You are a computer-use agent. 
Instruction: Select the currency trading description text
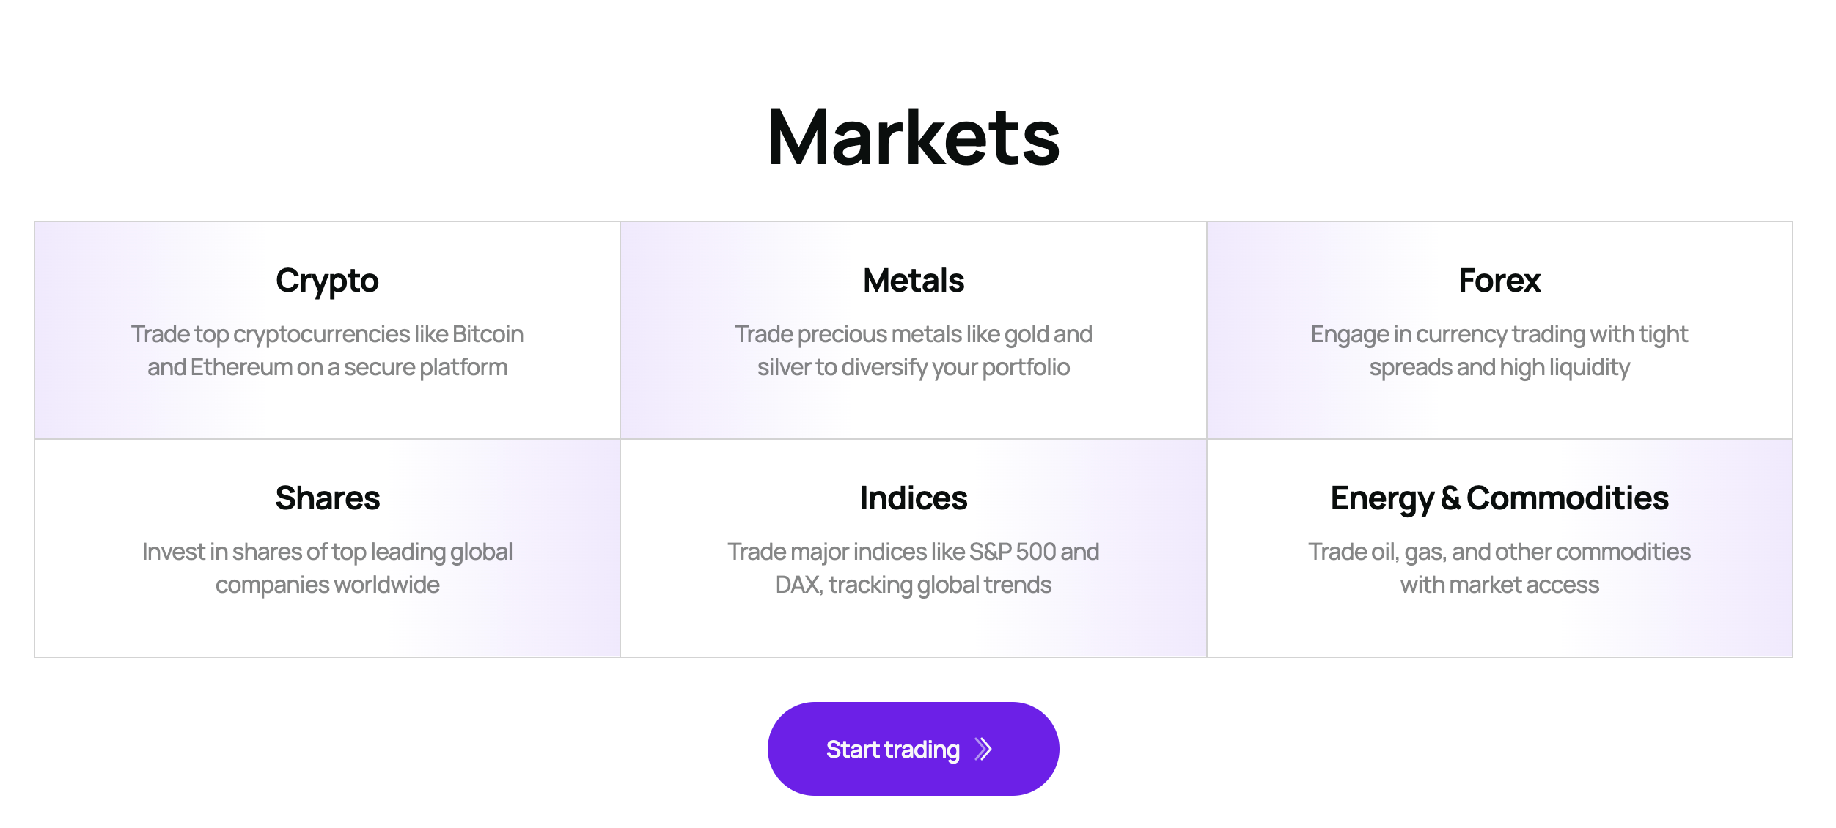pos(1499,350)
